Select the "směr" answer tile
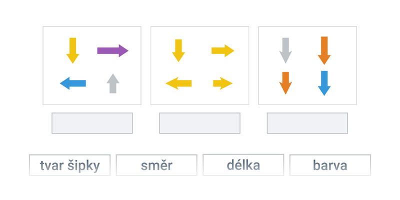400x200 pixels. point(156,165)
